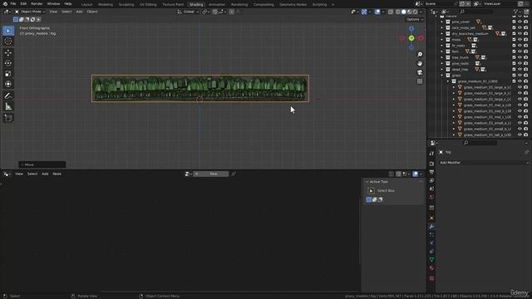Toggle snapping magnet icon

pyautogui.click(x=214, y=12)
